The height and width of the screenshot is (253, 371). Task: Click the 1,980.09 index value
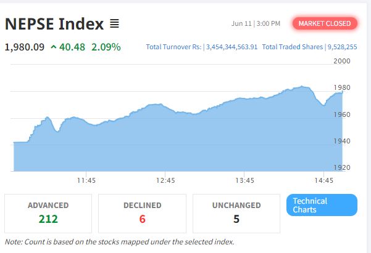coord(25,47)
